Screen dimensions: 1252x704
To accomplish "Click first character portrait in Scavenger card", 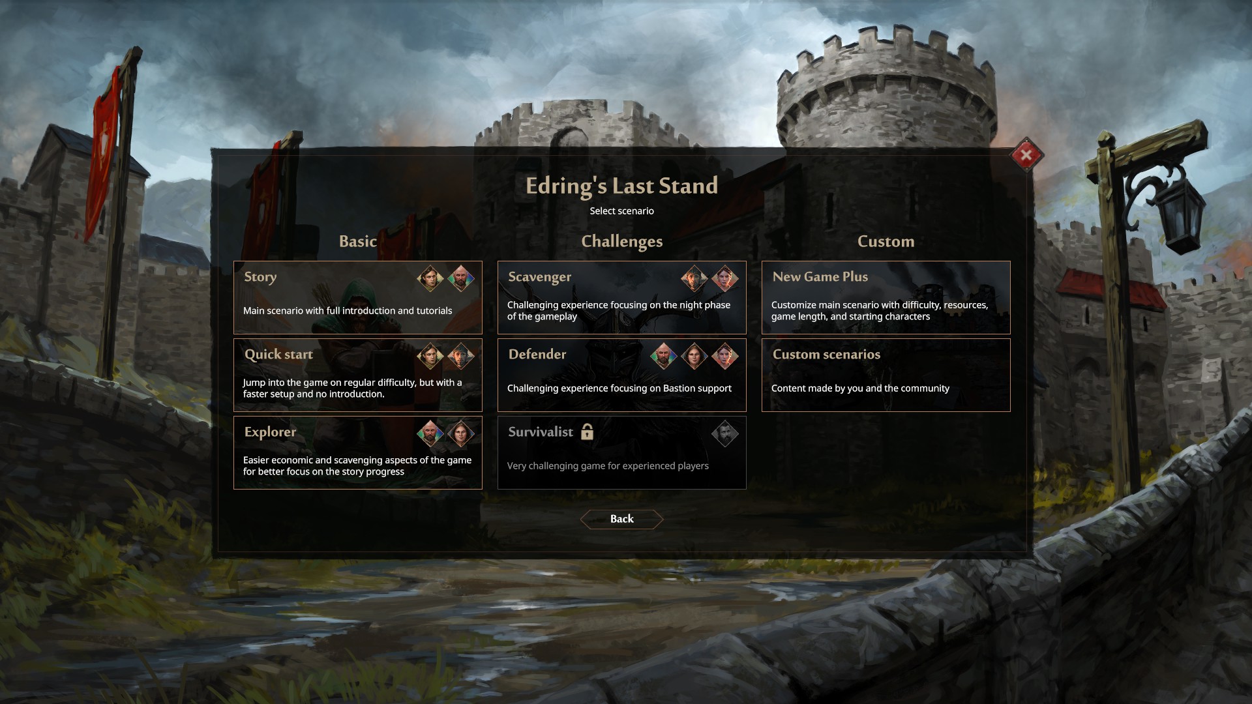I will coord(694,279).
